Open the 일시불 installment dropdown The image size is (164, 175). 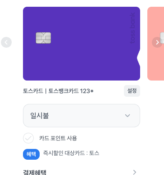pyautogui.click(x=82, y=116)
